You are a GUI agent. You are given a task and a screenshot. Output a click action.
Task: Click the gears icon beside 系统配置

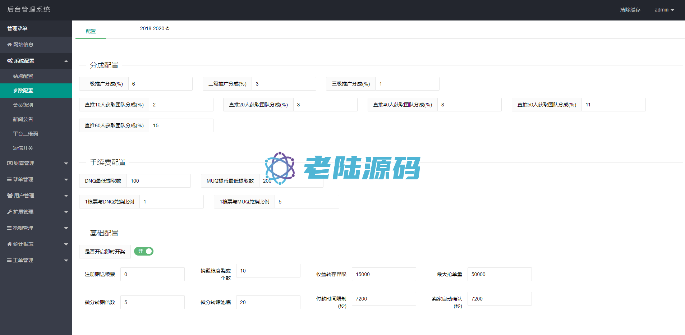point(10,61)
